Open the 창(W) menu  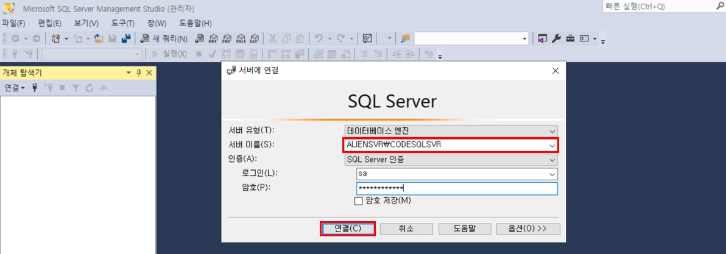pyautogui.click(x=157, y=23)
